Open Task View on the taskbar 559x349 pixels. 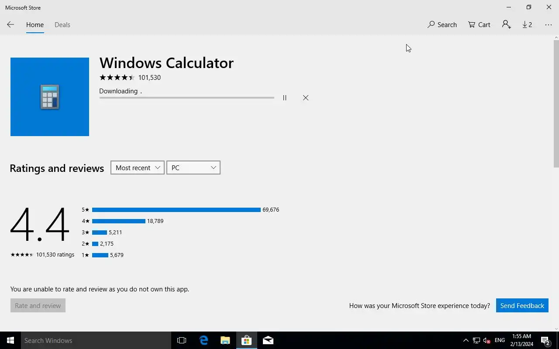pos(182,340)
